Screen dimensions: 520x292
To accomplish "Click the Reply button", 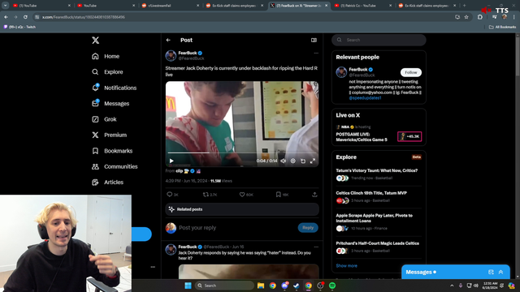I will pyautogui.click(x=308, y=228).
